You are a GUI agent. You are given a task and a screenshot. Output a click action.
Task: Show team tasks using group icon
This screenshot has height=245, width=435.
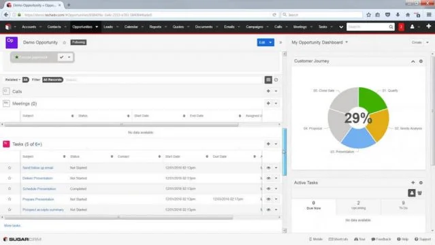[x=420, y=193]
